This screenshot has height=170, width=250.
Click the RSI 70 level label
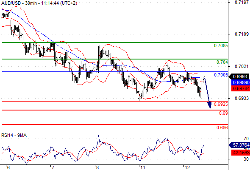pos(246,139)
